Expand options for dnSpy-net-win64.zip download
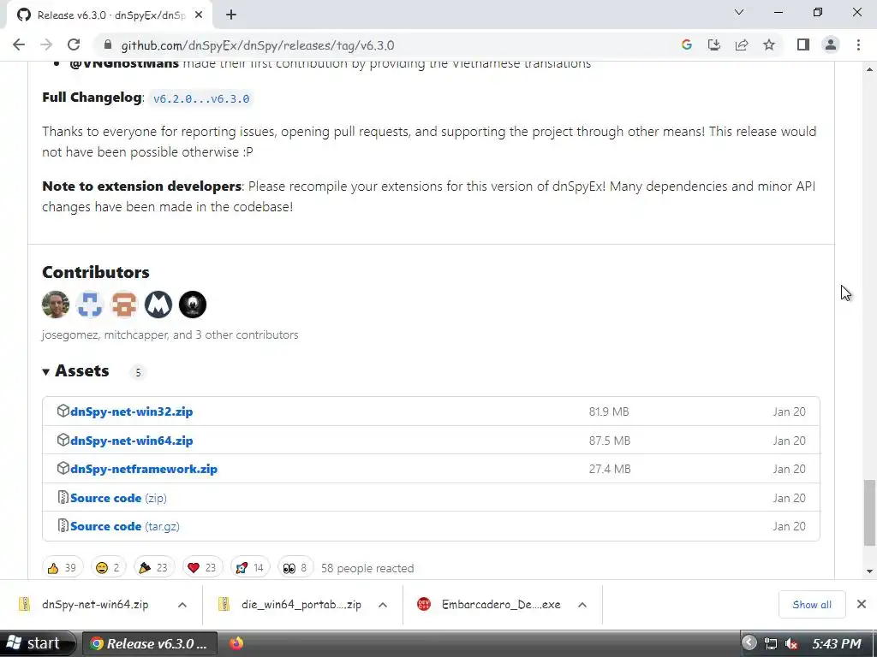This screenshot has height=657, width=877. coord(182,605)
